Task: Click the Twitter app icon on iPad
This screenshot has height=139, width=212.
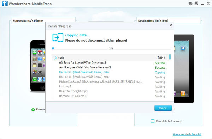Action: coord(183,48)
